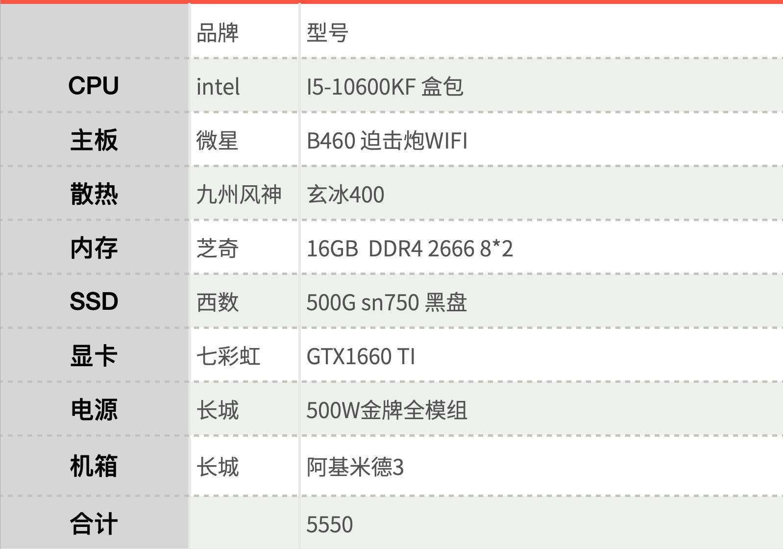
Task: Click the SSD row label
Action: click(94, 301)
